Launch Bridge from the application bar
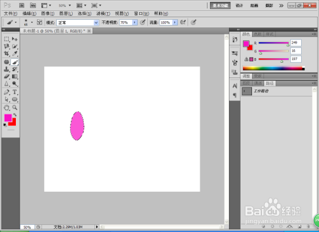The image size is (319, 232). (22, 5)
